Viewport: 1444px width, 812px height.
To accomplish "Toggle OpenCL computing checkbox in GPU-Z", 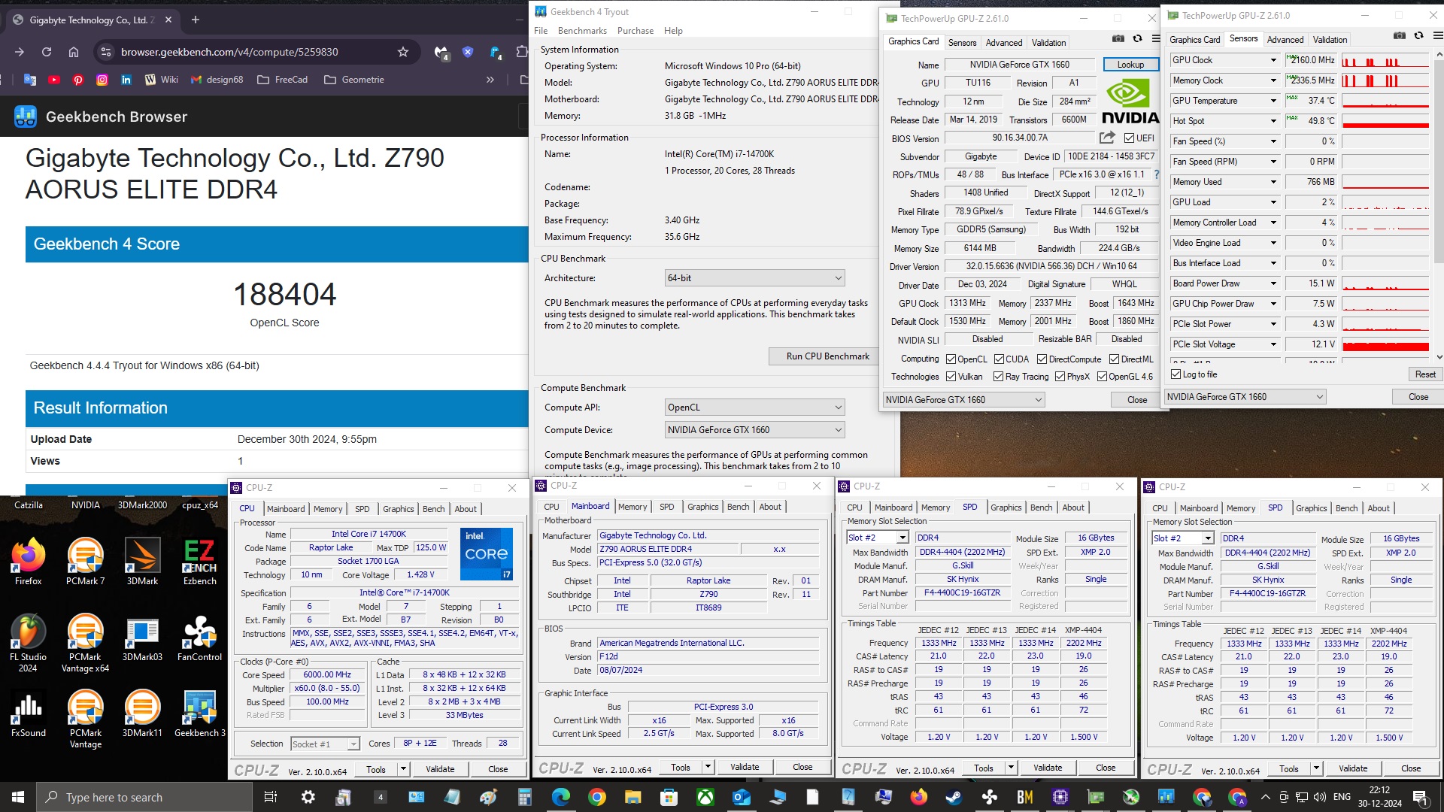I will [951, 359].
